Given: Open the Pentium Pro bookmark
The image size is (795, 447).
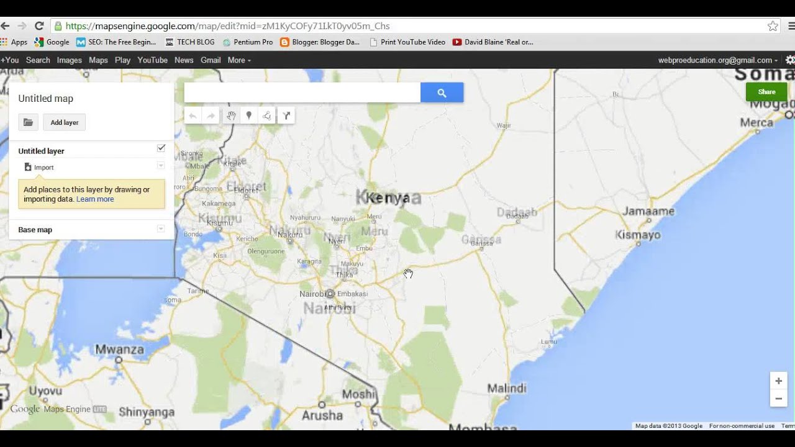Looking at the screenshot, I should coord(248,42).
